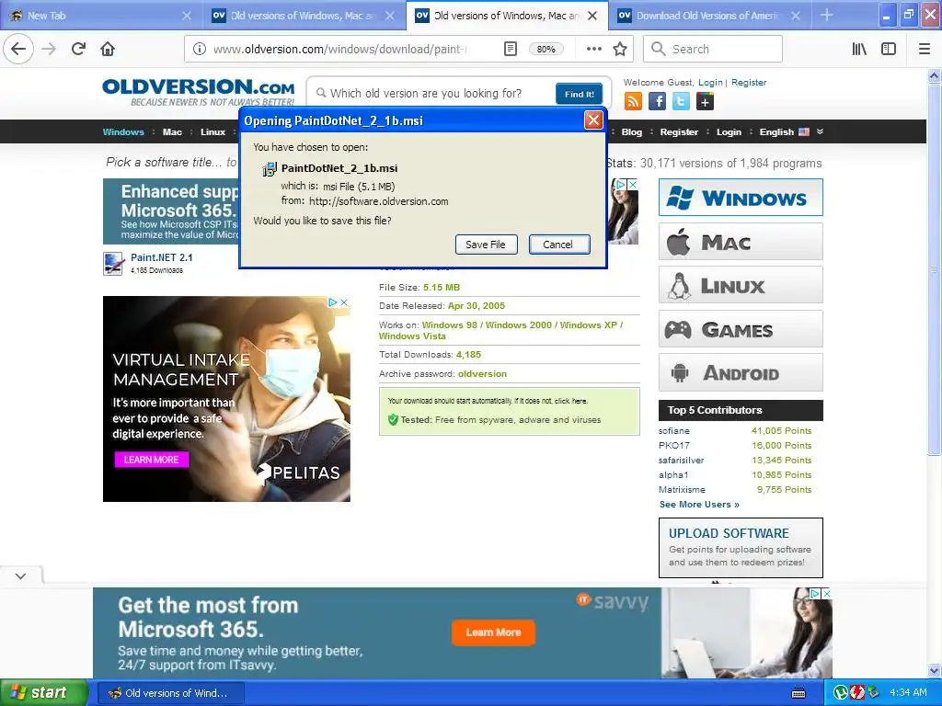This screenshot has width=942, height=706.
Task: Close the bottom Microsoft 365 banner ad
Action: 827,593
